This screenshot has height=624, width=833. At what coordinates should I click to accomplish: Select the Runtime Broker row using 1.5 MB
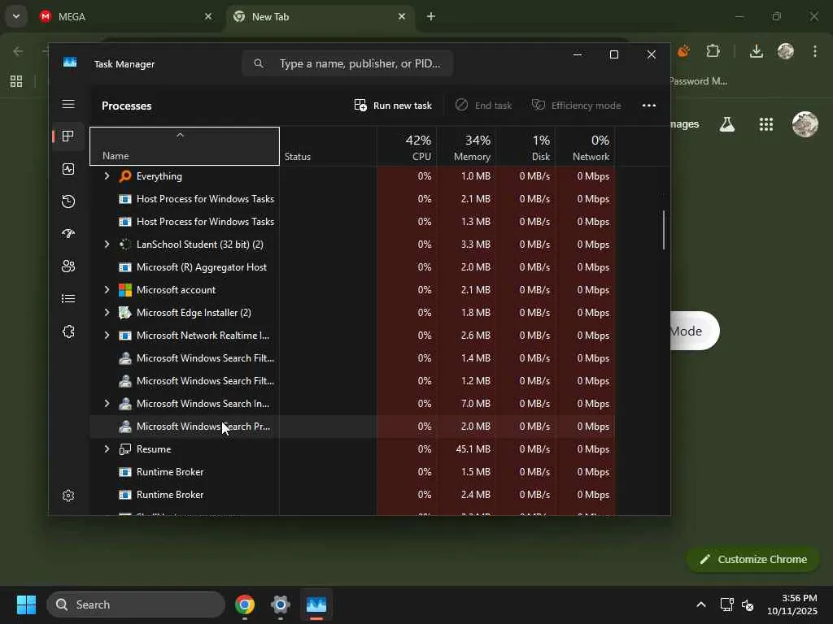[x=352, y=472]
